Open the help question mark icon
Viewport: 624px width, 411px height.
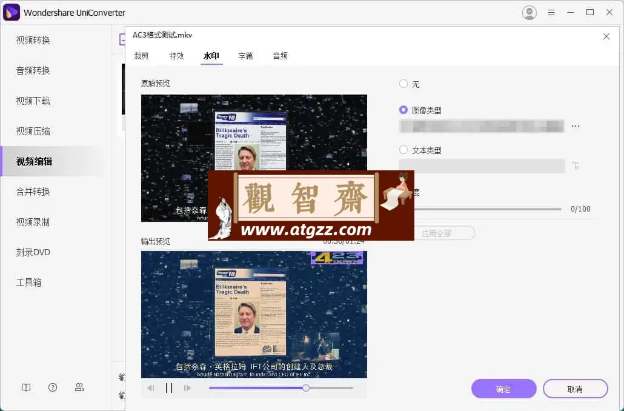coord(53,387)
